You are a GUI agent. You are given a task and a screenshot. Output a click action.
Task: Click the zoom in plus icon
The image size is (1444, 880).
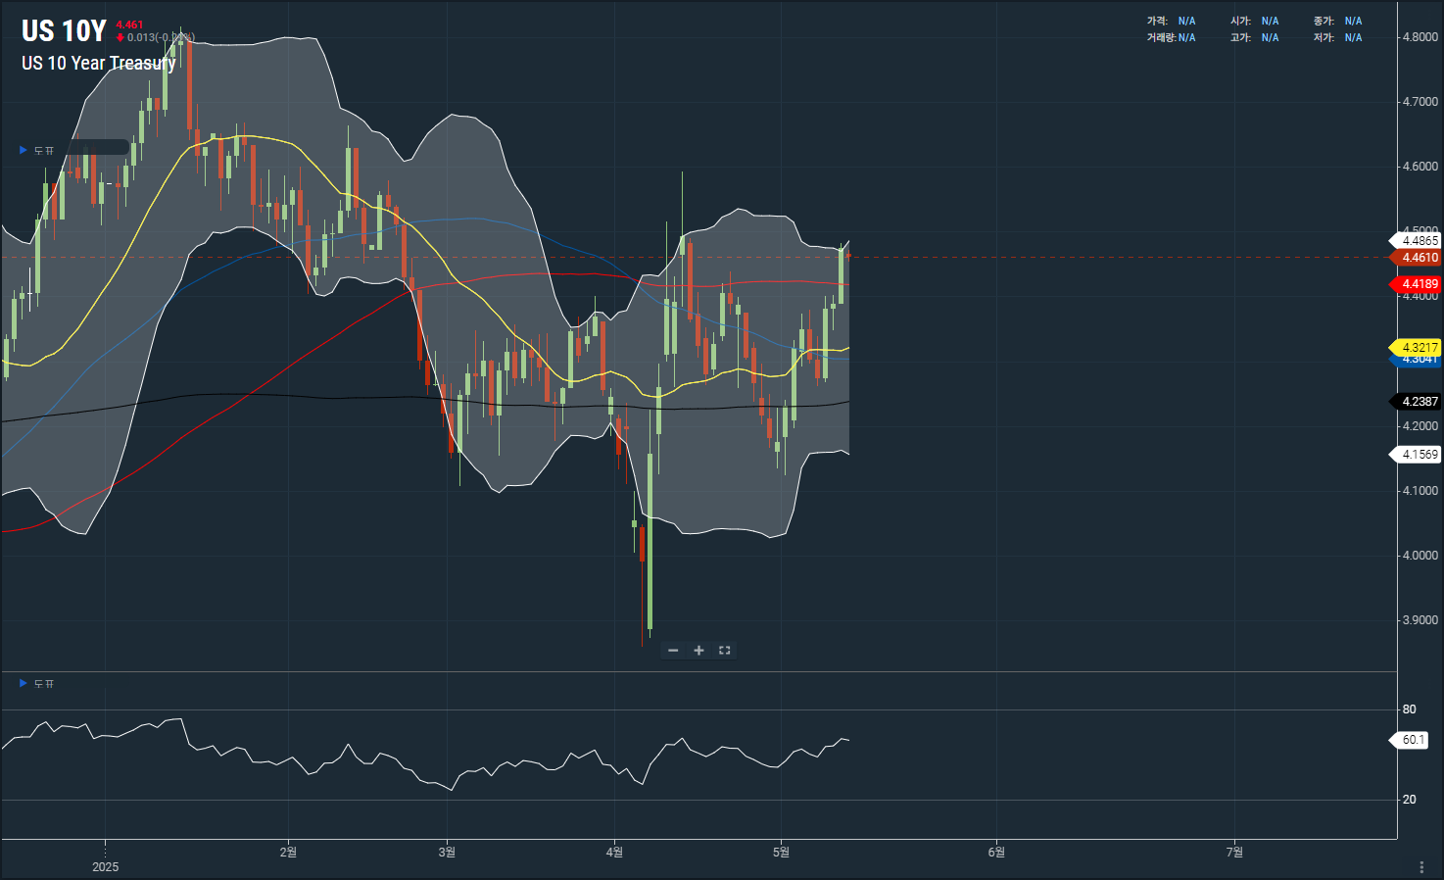point(698,651)
